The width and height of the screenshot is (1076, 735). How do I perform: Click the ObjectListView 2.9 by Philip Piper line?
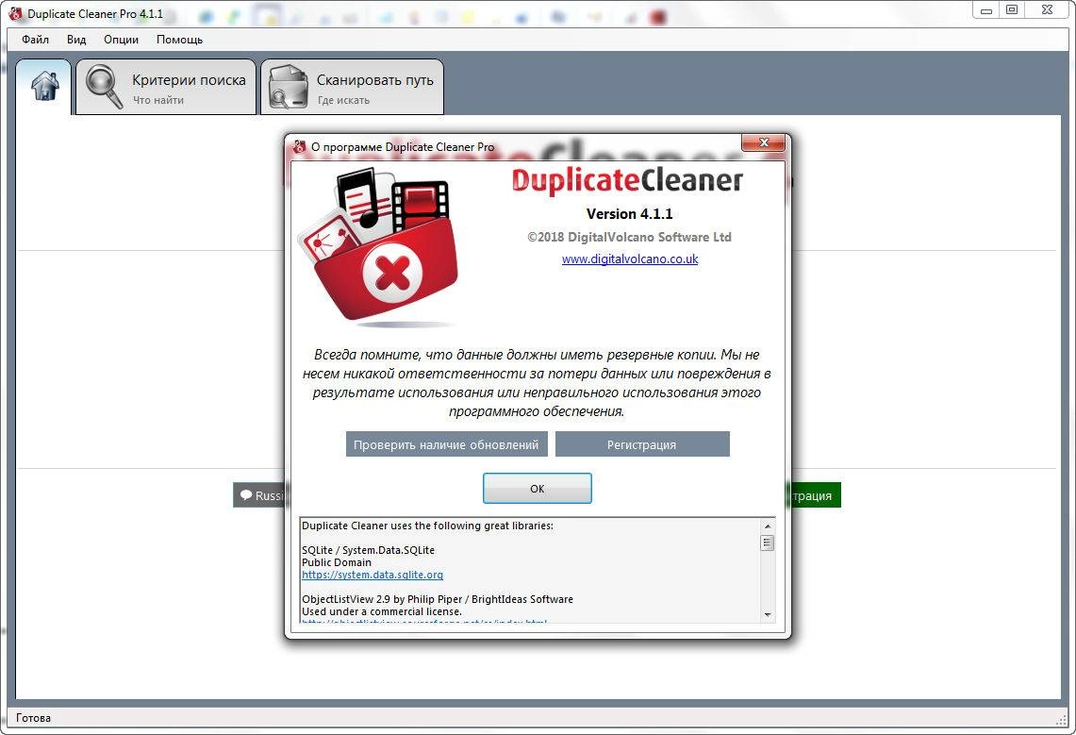click(x=438, y=599)
